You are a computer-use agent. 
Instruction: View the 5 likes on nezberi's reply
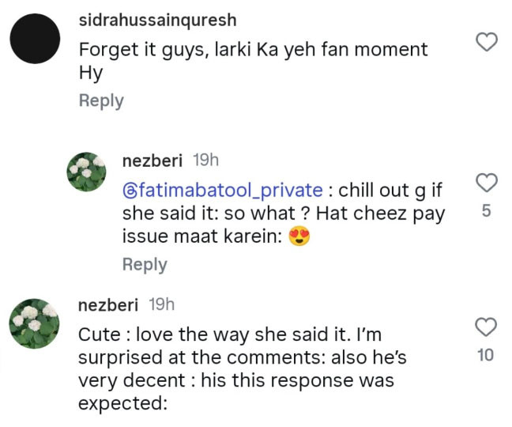click(488, 212)
